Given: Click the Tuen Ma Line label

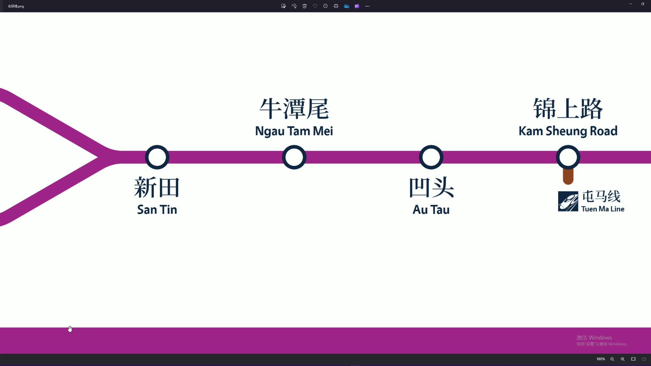Looking at the screenshot, I should [x=603, y=209].
